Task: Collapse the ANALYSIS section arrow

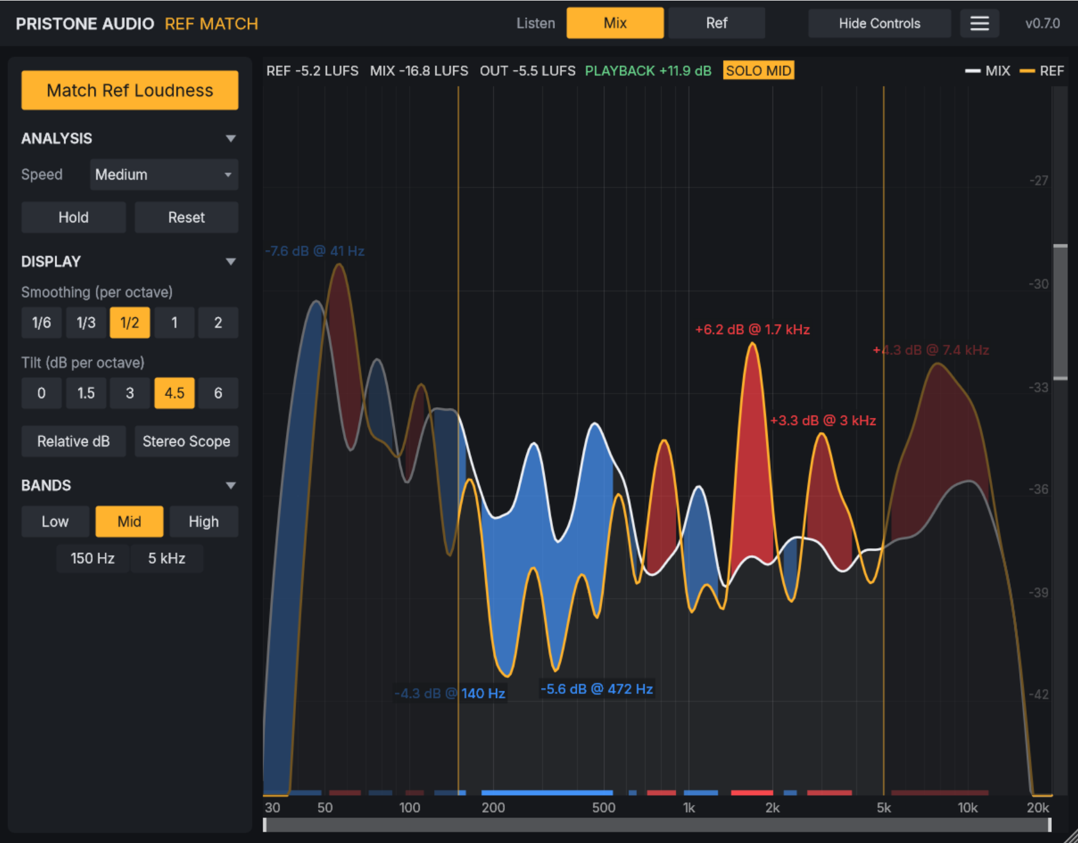Action: 231,139
